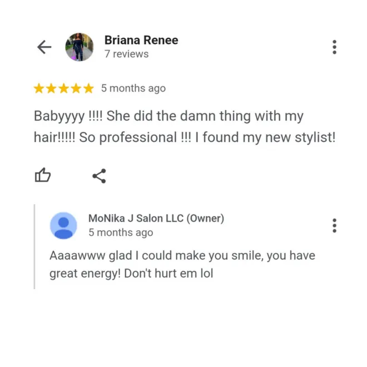Like the review with the thumbs-up icon
367x367 pixels.
pos(43,175)
